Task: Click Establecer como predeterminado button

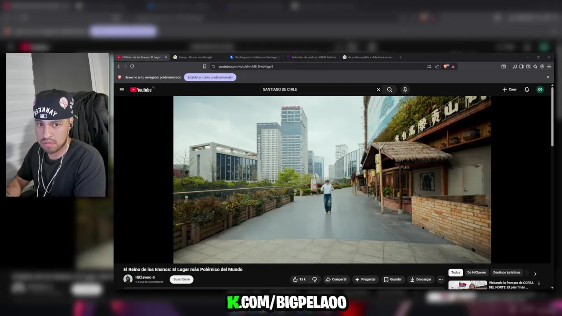Action: 210,77
